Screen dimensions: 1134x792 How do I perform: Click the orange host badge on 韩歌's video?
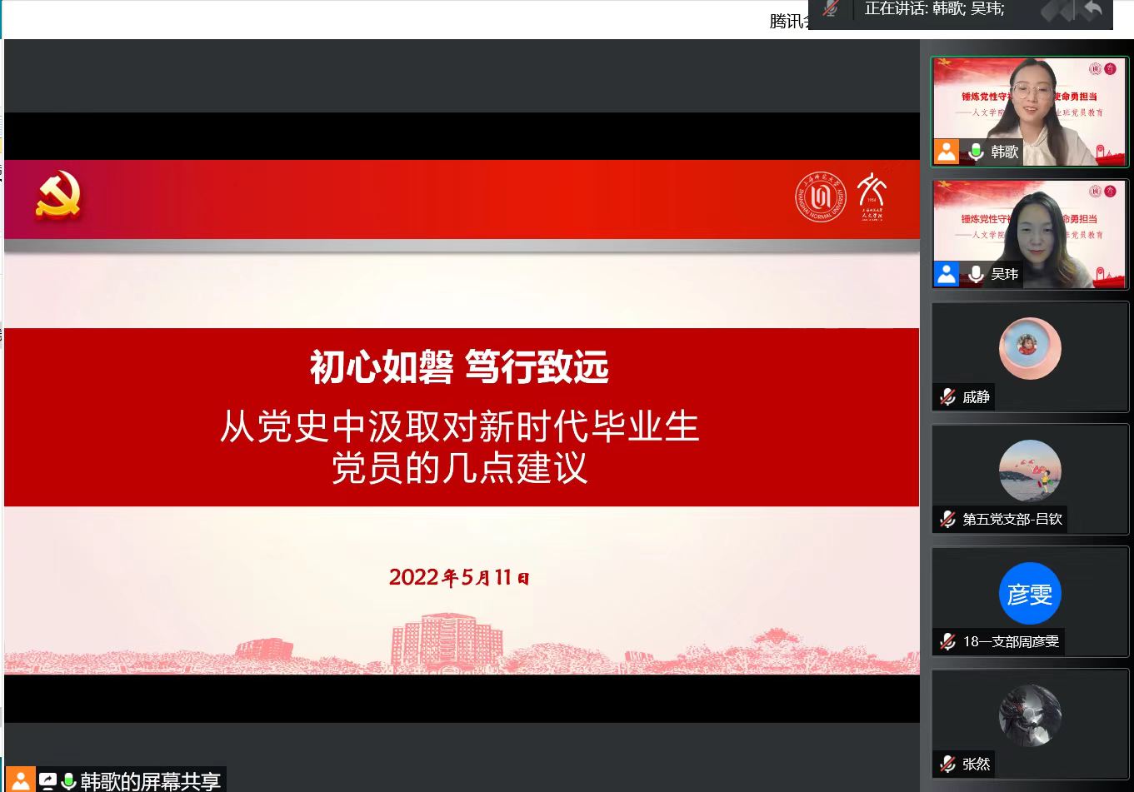coord(947,152)
